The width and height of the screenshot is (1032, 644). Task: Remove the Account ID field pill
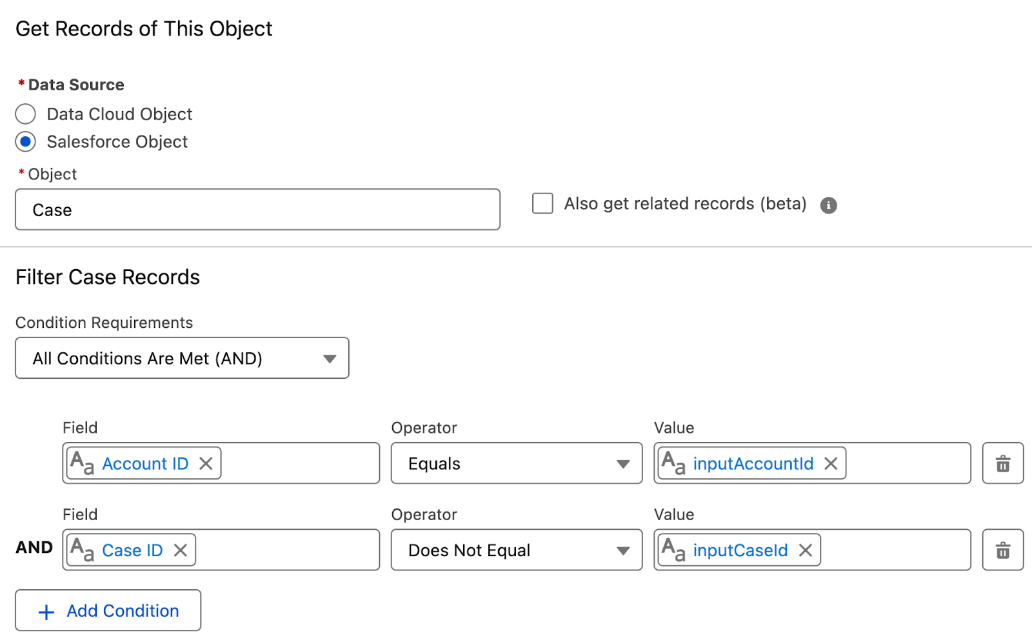(206, 463)
